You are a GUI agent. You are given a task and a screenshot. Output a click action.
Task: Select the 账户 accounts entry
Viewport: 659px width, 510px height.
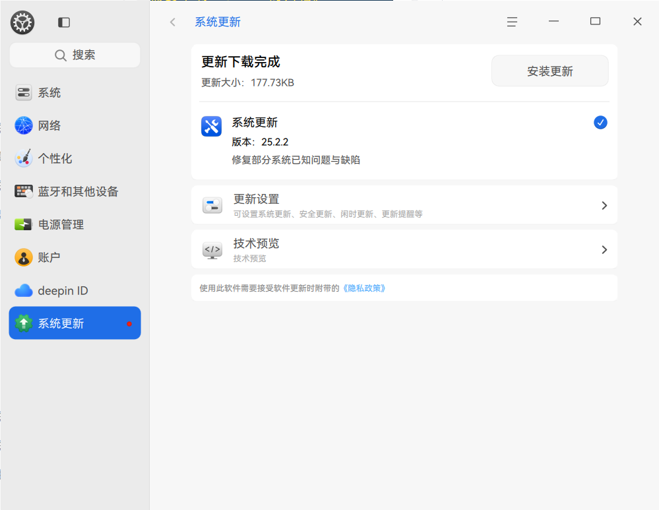pyautogui.click(x=75, y=257)
